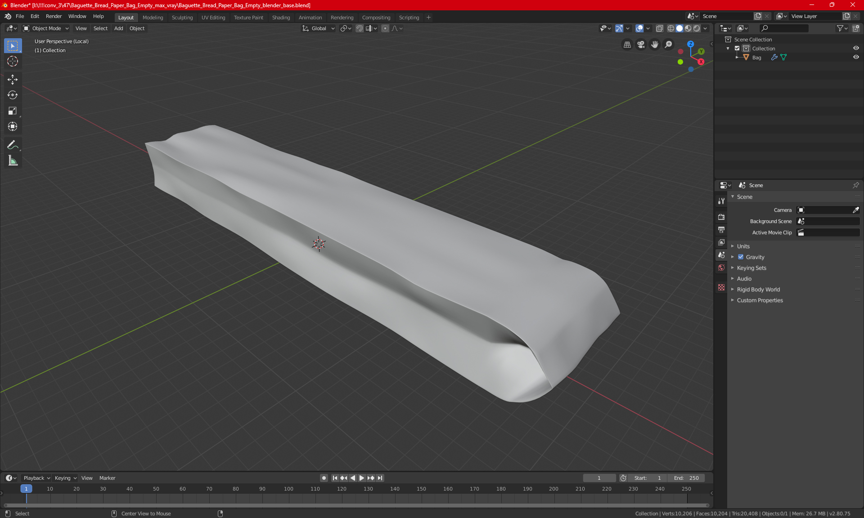This screenshot has height=518, width=864.
Task: Click the current frame number field
Action: click(x=599, y=478)
